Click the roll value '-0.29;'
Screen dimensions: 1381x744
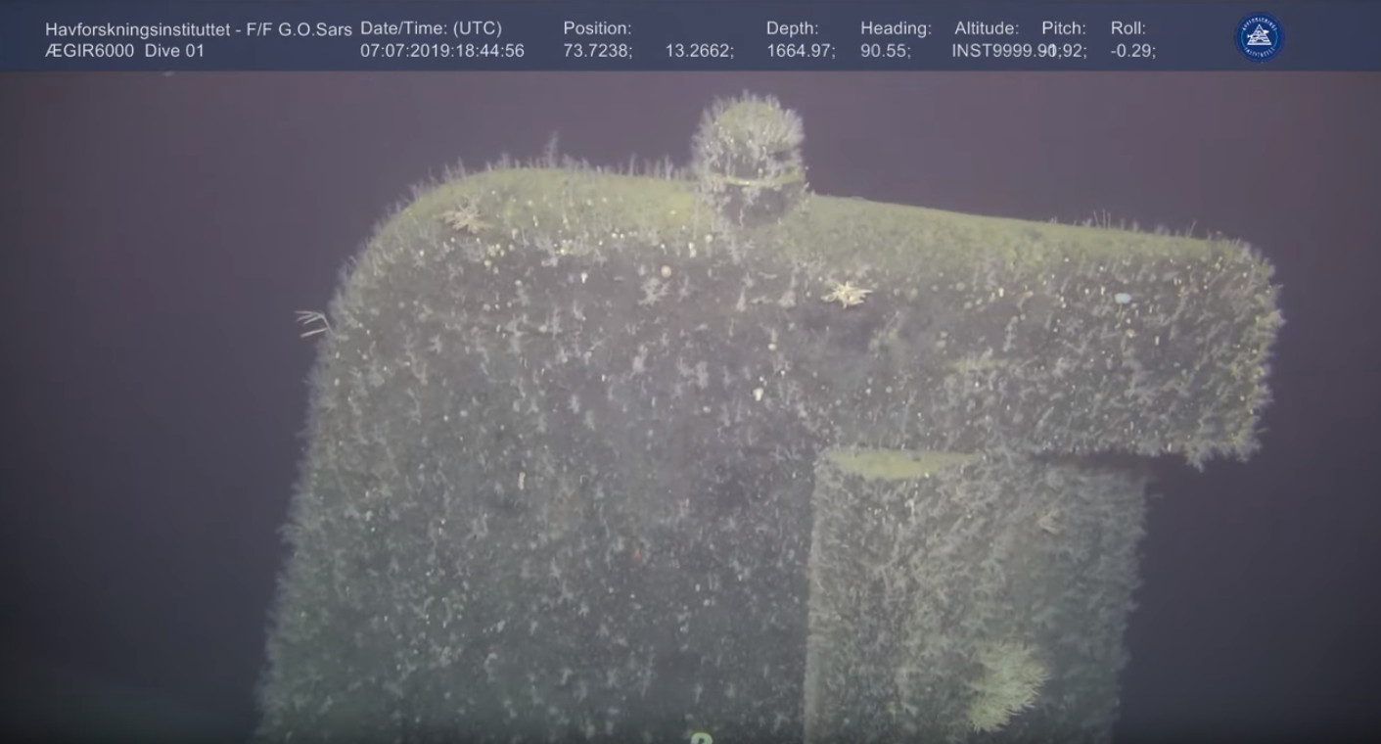[x=1133, y=51]
